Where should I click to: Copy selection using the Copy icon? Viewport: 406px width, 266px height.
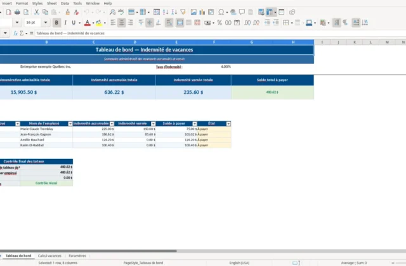coord(45,12)
